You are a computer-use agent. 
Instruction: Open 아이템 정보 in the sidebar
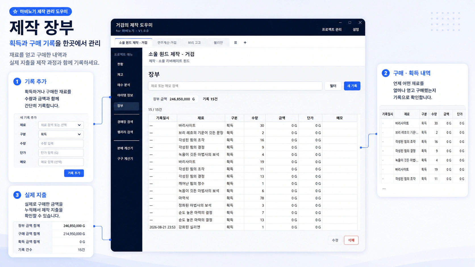(x=126, y=95)
